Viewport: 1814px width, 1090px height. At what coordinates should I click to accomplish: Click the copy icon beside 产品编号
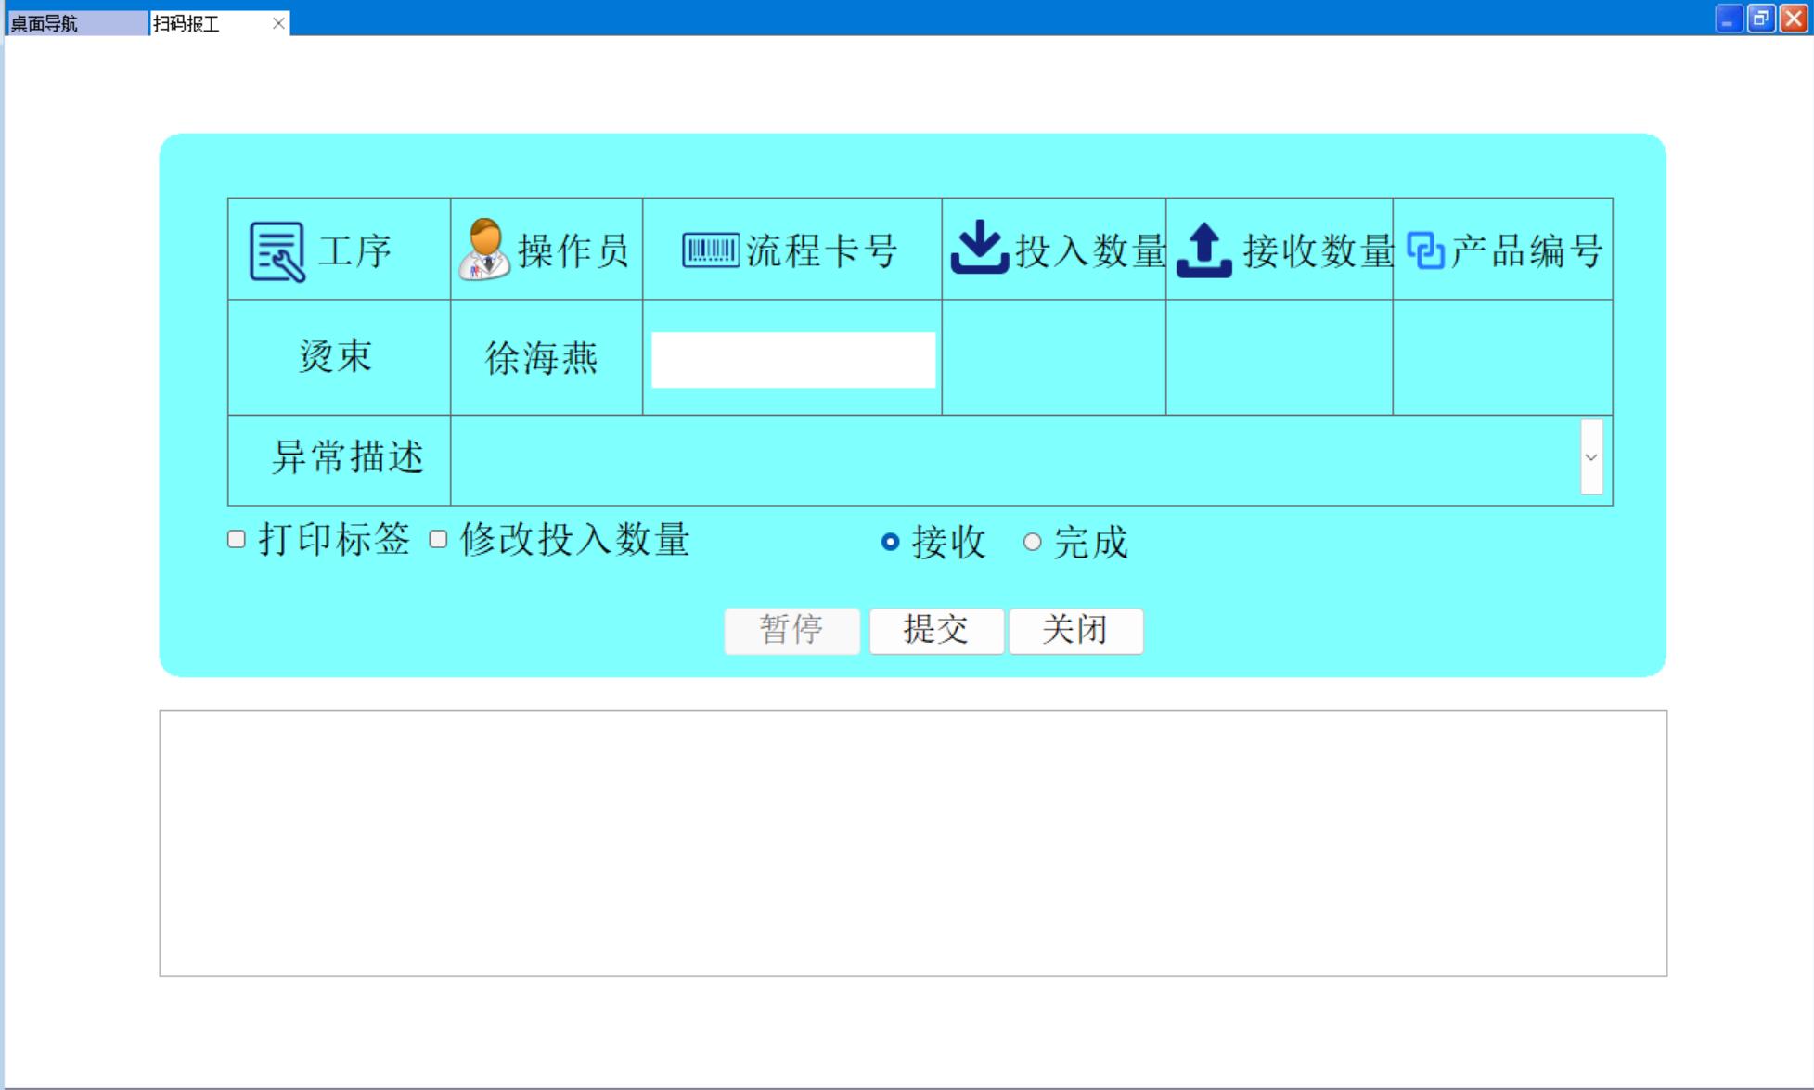click(x=1425, y=250)
